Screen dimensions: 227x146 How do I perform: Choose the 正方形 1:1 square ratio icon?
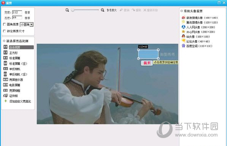pyautogui.click(x=5, y=53)
